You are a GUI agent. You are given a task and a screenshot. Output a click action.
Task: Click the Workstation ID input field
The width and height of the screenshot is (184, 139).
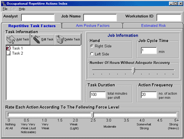[169, 18]
